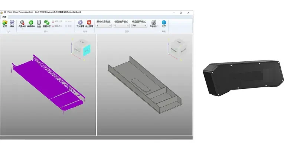Expand arrow below Set Parameters button
297x155 pixels.
pos(22,29)
